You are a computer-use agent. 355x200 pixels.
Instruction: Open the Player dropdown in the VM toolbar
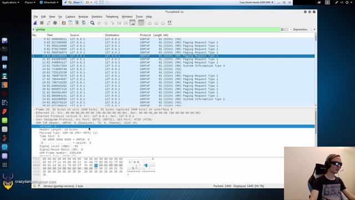coord(78,2)
